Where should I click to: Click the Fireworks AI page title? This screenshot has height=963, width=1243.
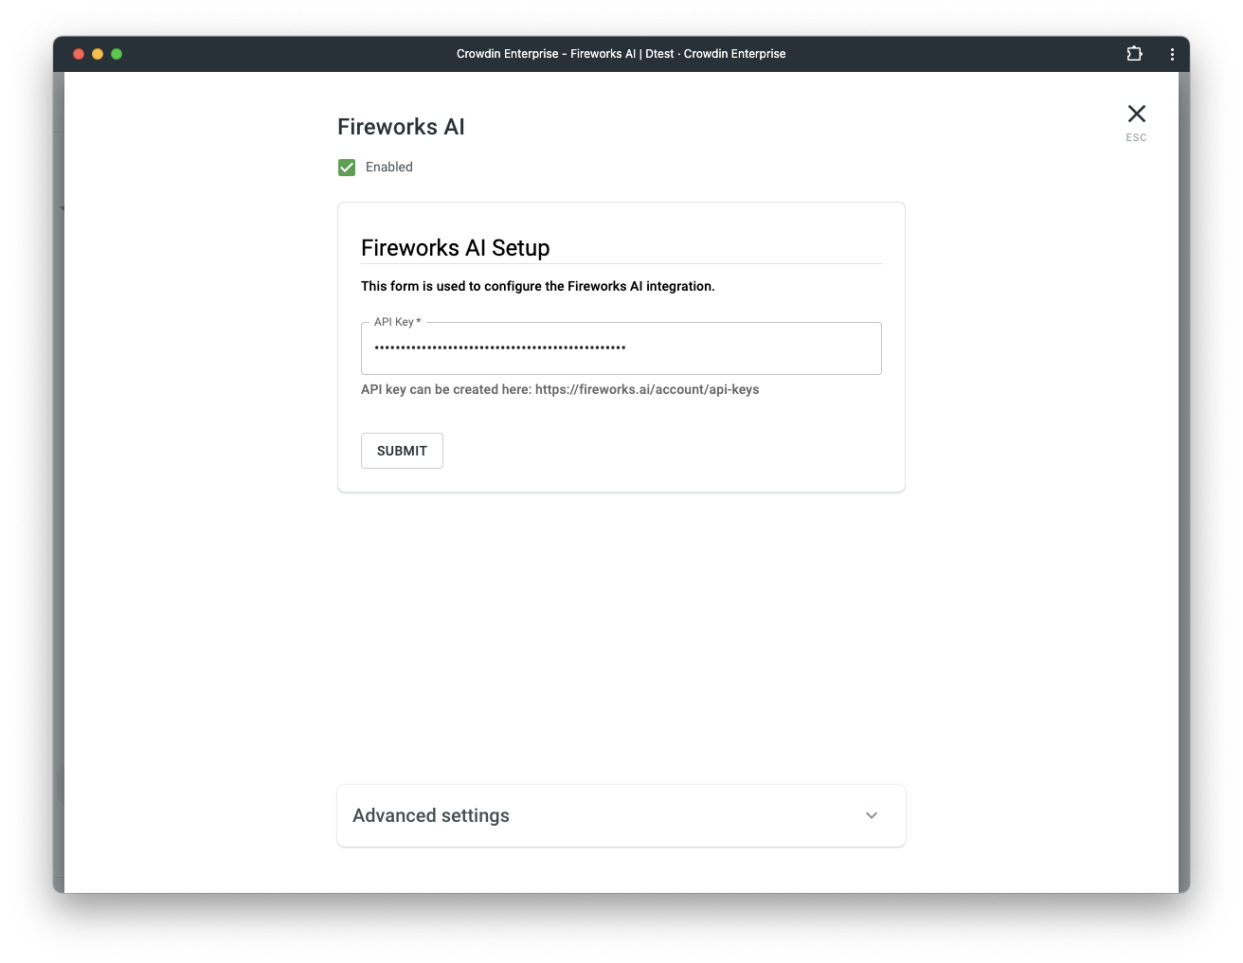(401, 127)
